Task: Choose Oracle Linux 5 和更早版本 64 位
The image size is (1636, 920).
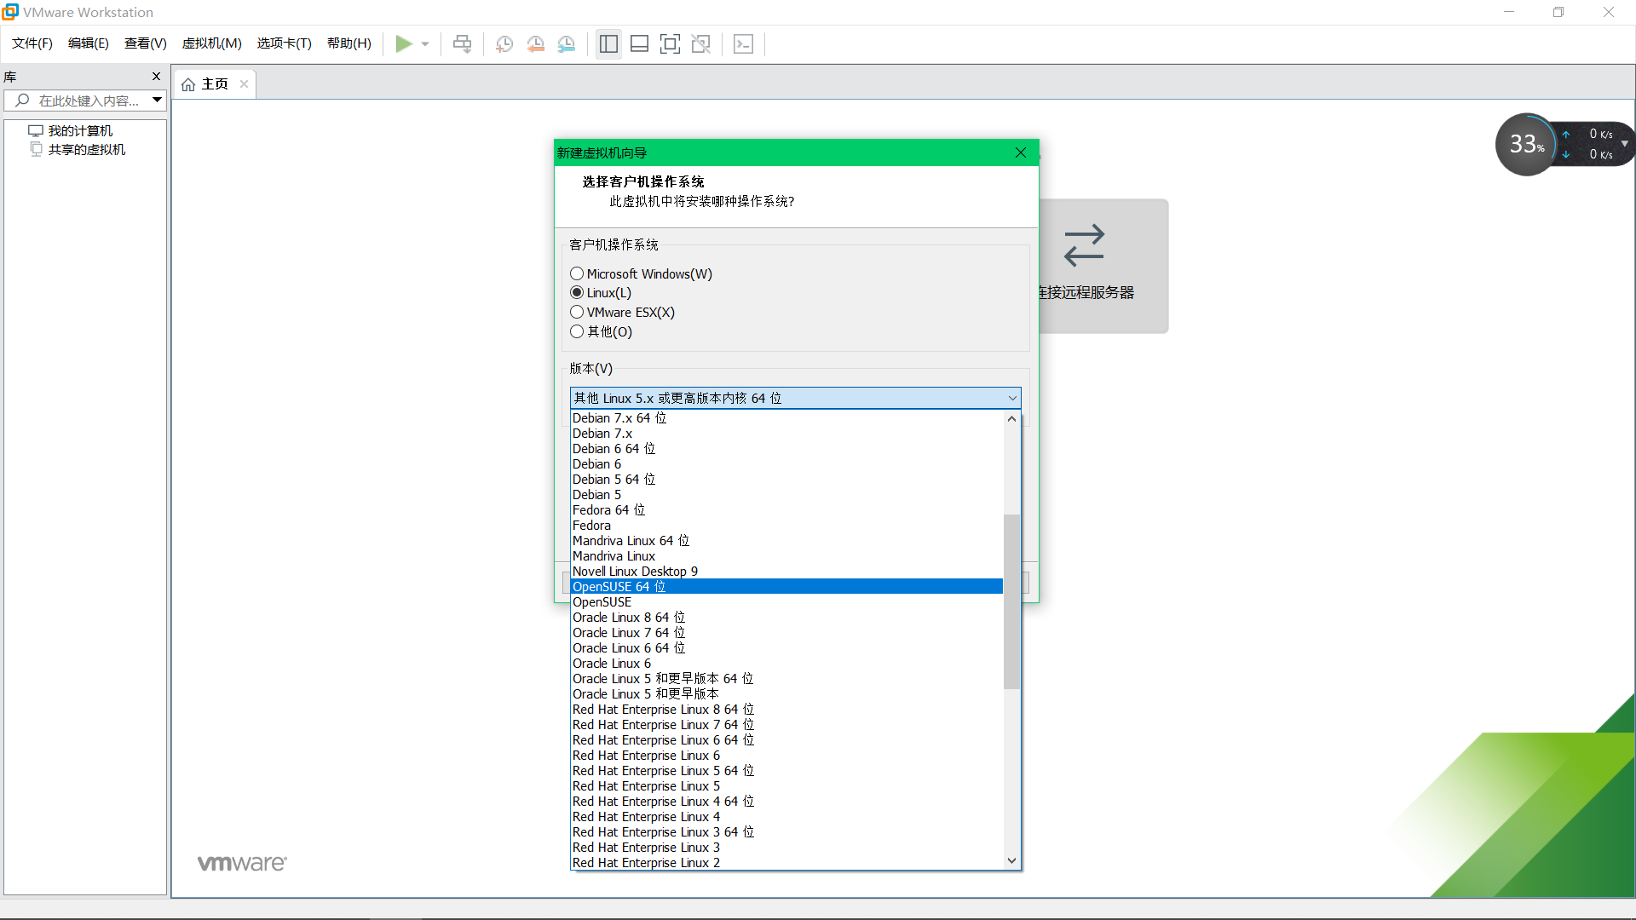Action: click(787, 679)
